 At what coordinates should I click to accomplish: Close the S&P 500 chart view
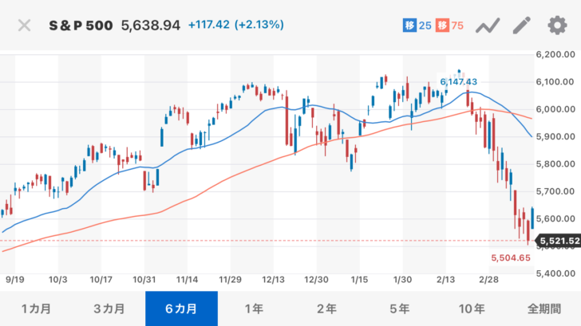[x=25, y=25]
